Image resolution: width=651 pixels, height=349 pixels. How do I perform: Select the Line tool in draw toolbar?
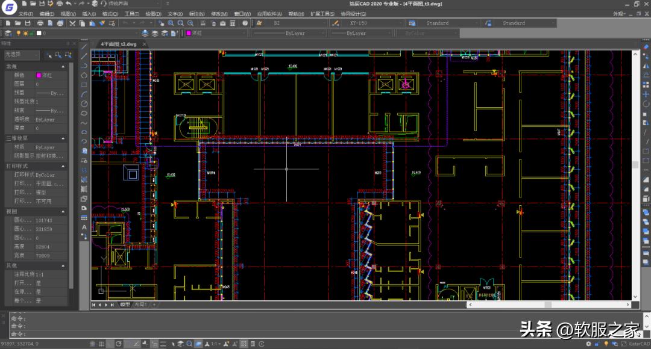point(84,46)
